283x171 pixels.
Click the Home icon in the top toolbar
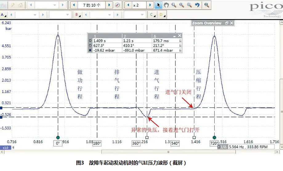click(x=20, y=5)
